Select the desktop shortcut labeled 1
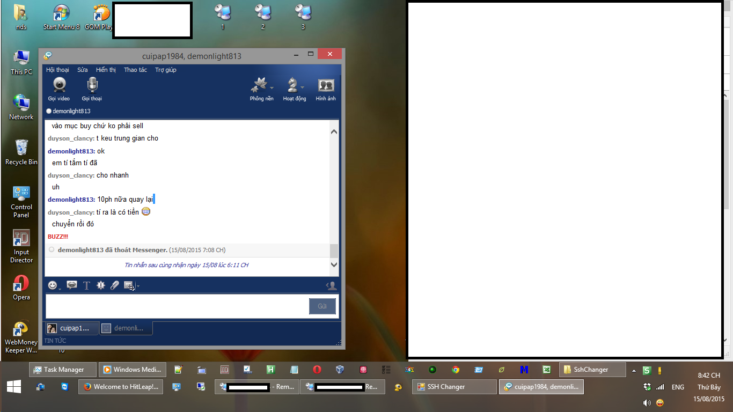The height and width of the screenshot is (412, 733). coord(223,17)
